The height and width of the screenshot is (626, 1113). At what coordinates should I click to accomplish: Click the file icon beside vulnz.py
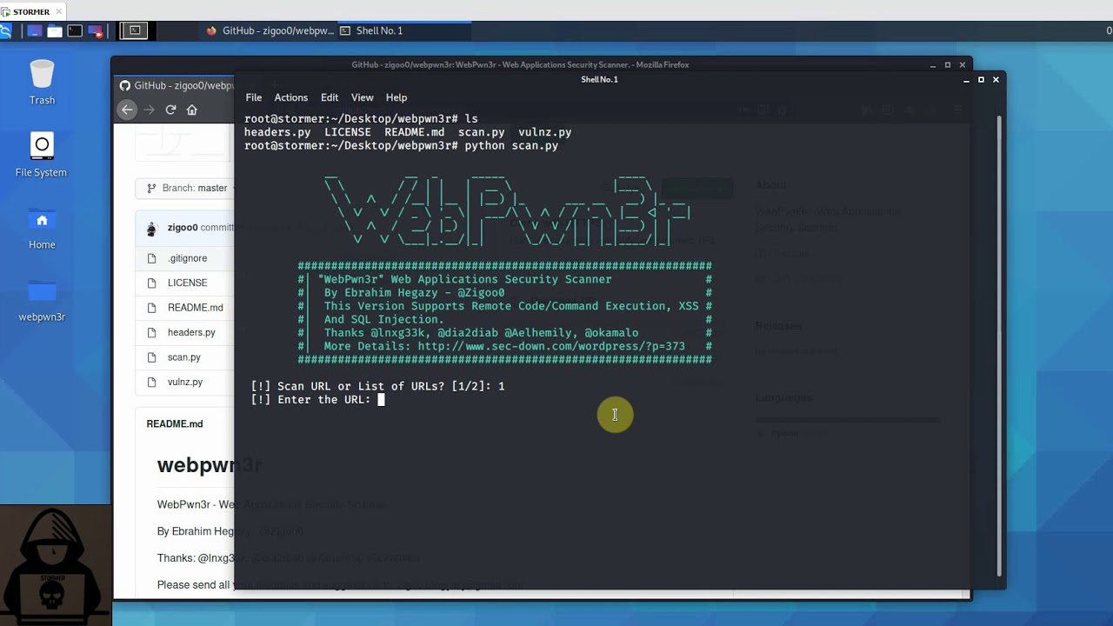tap(151, 382)
